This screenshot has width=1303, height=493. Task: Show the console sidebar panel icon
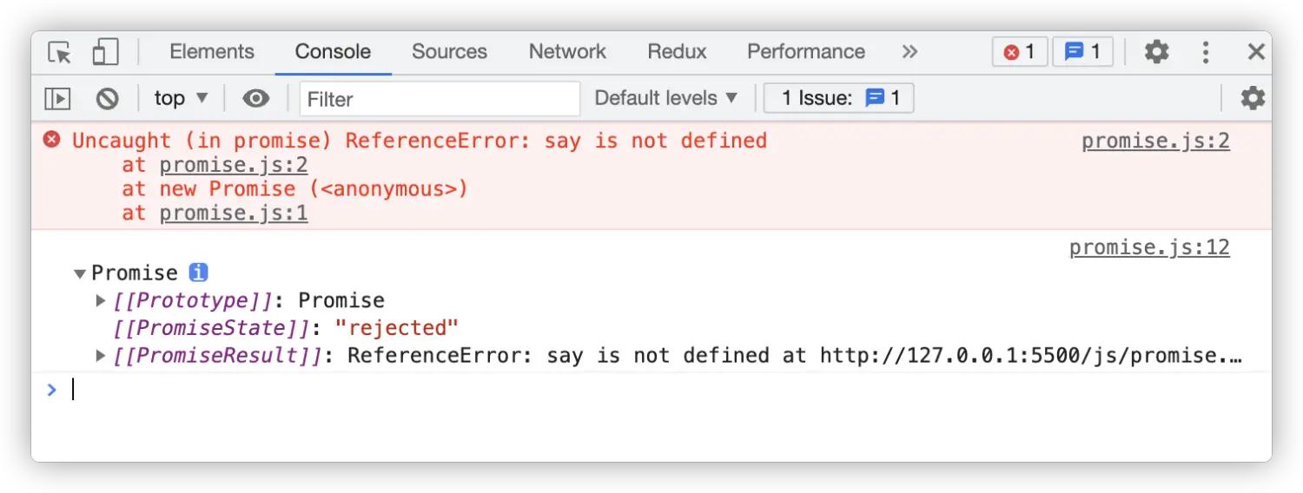57,98
